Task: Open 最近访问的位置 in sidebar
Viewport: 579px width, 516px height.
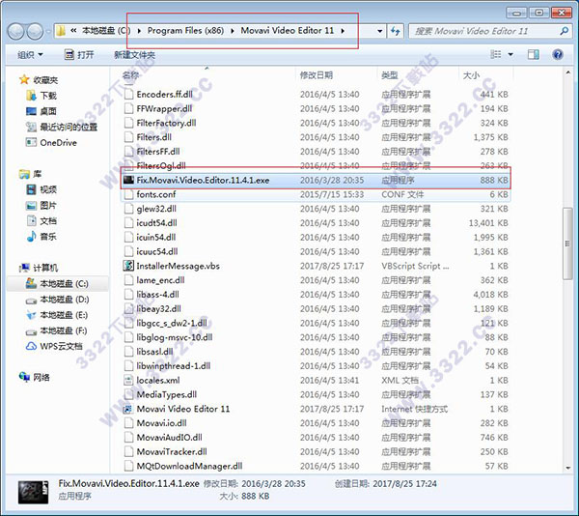Action: point(62,128)
